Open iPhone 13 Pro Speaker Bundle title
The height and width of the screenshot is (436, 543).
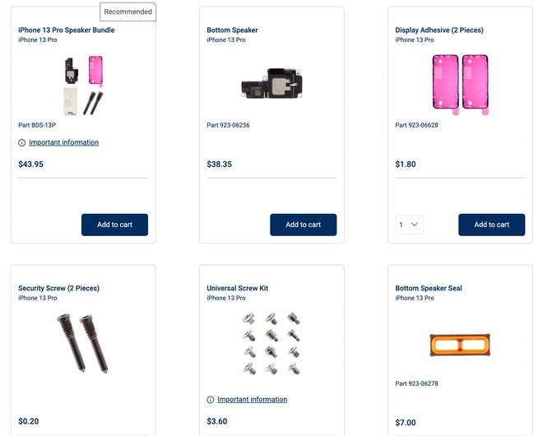[x=67, y=30]
